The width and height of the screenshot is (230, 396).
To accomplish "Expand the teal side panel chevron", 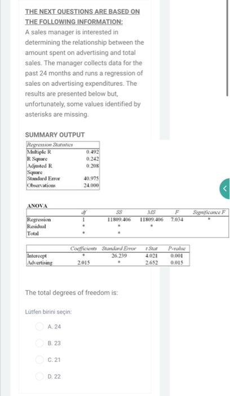I will coord(225,188).
